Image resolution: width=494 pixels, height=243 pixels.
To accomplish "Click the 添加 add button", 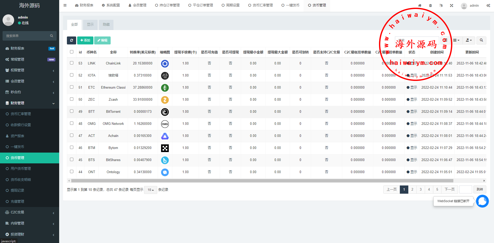I will [x=85, y=40].
